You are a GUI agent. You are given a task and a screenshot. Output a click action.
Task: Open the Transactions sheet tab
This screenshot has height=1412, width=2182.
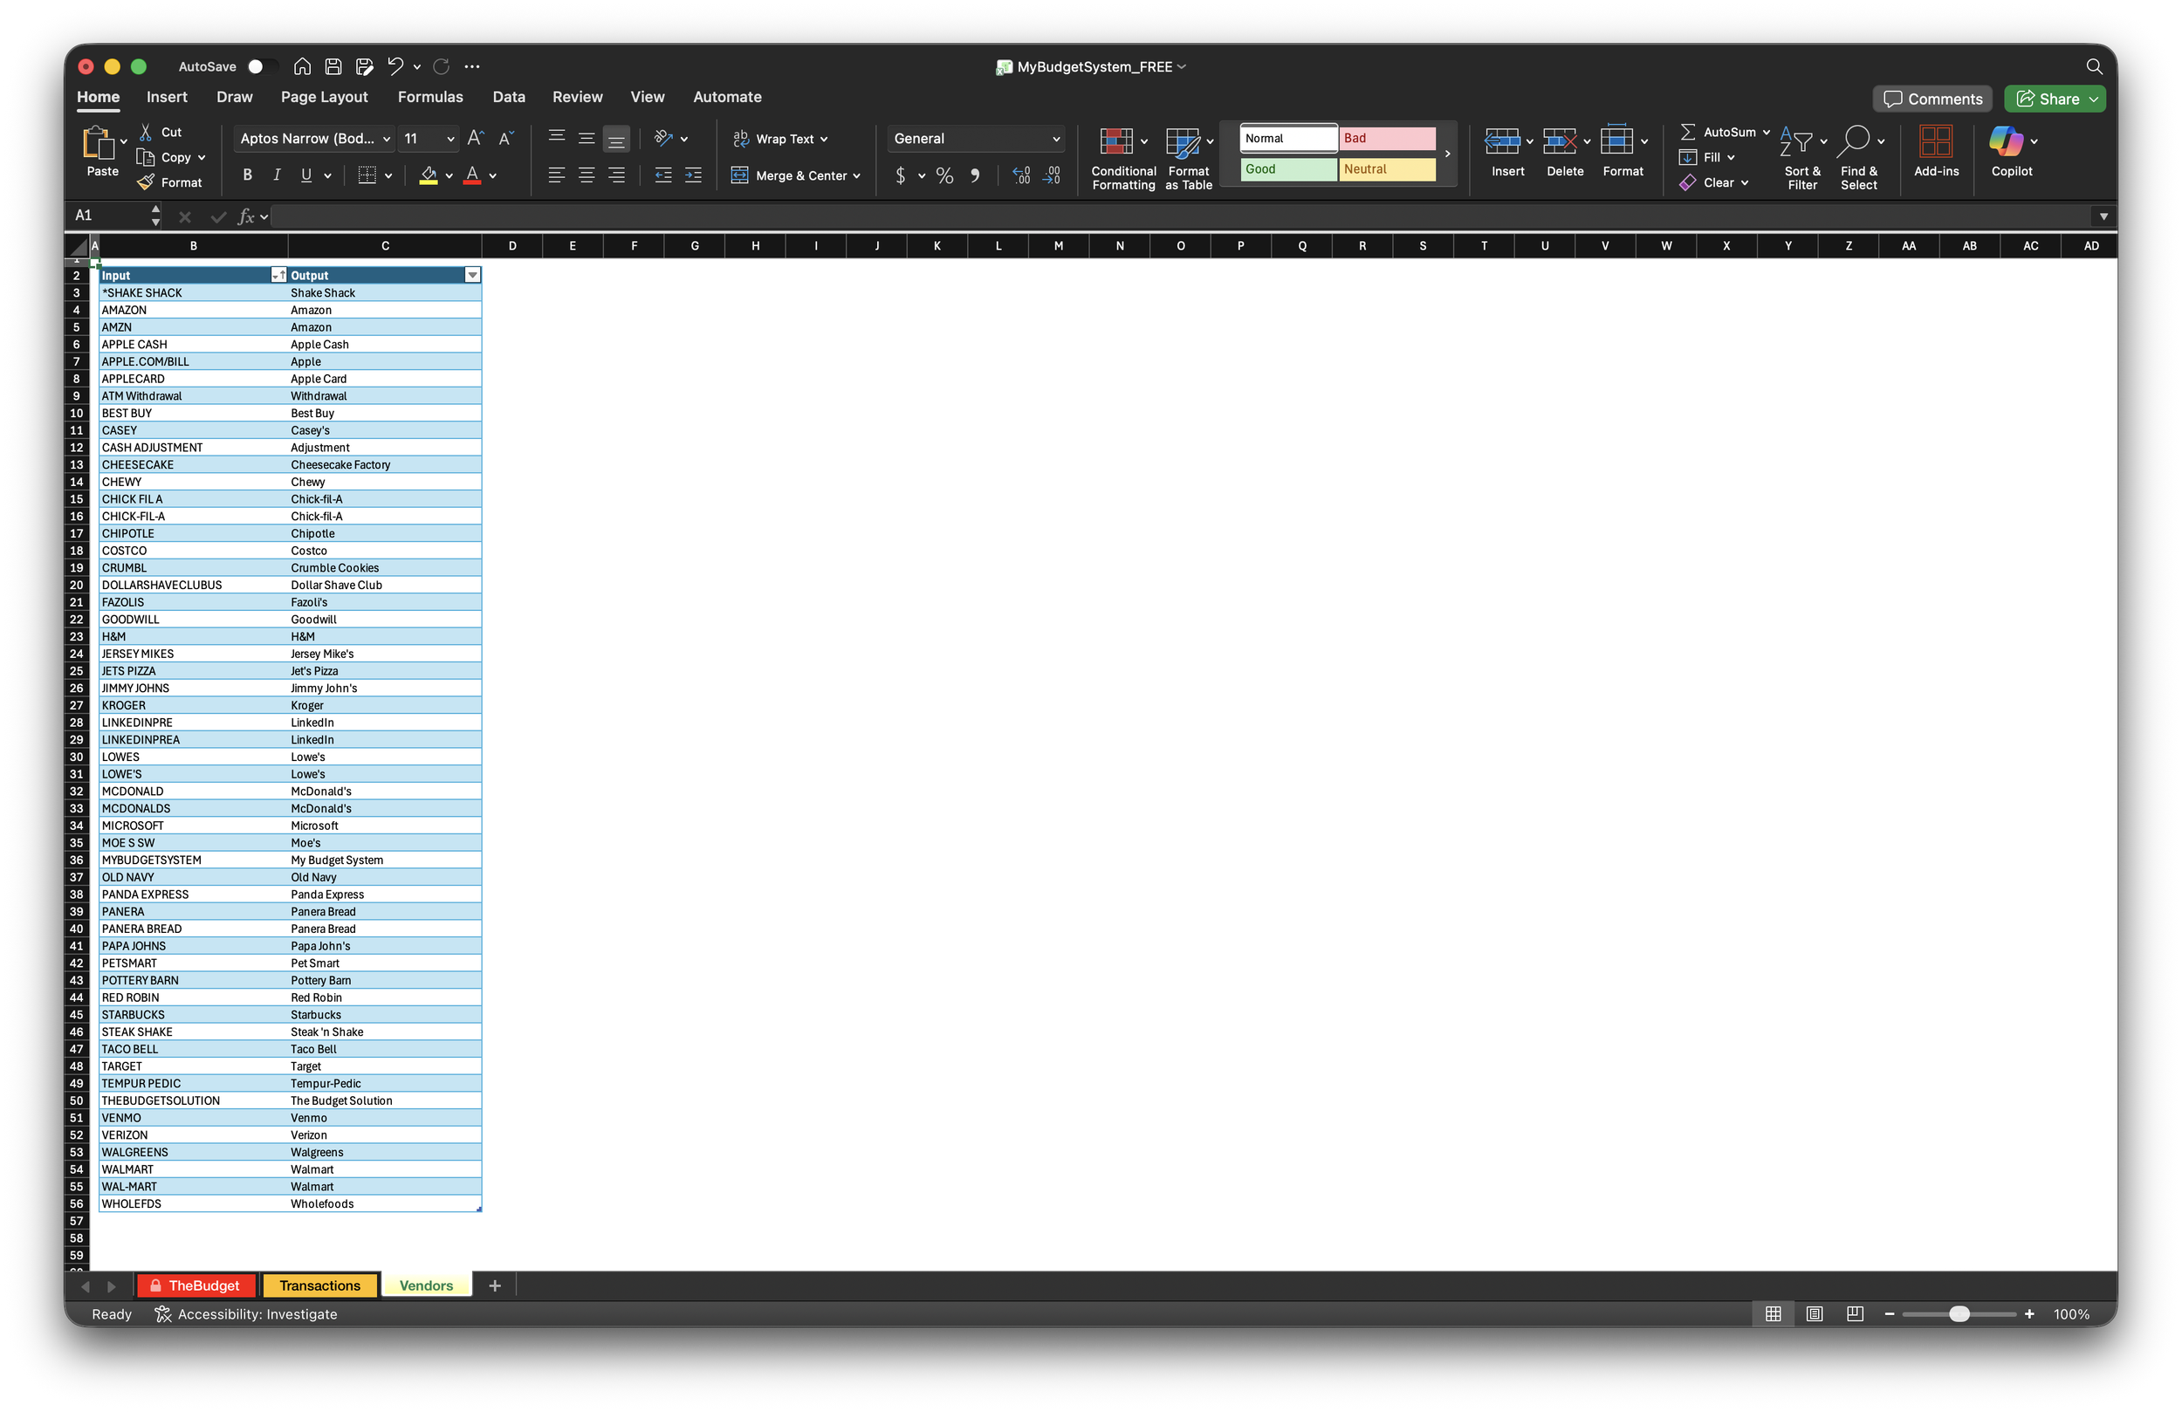319,1285
